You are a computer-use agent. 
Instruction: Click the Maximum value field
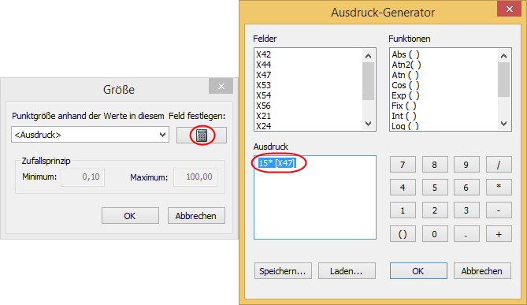(x=195, y=177)
